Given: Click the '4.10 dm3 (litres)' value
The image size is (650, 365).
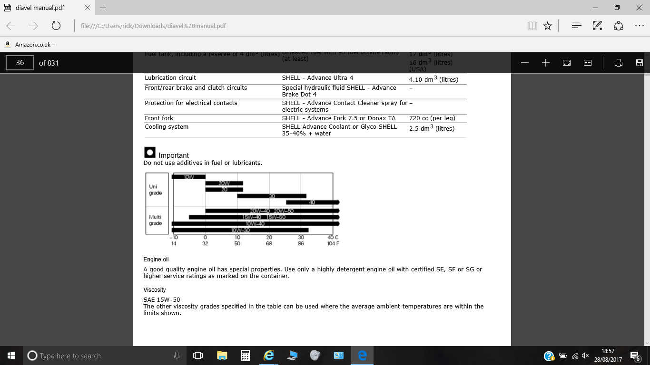Looking at the screenshot, I should click(433, 79).
